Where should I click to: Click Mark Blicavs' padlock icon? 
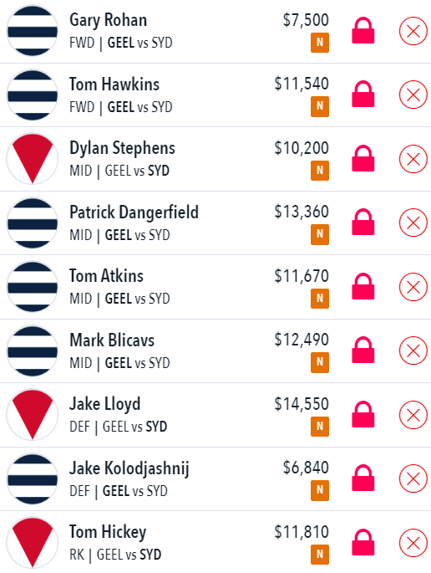363,350
